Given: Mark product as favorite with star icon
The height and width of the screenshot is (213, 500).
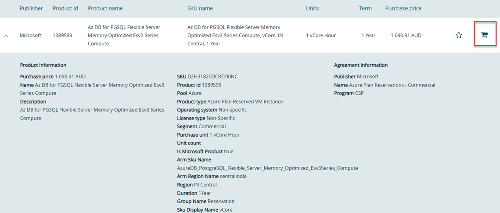Looking at the screenshot, I should tap(459, 35).
